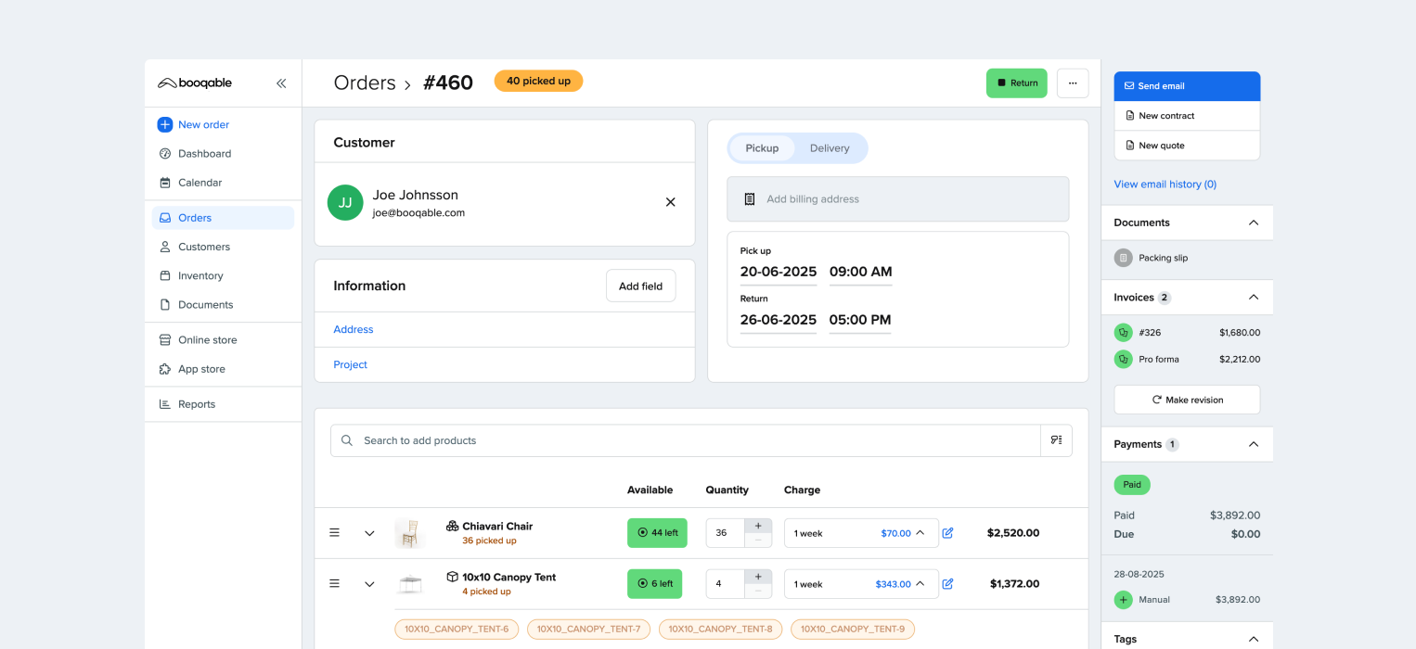This screenshot has height=649, width=1416.
Task: Remove customer Joe Johnsson with the X
Action: [670, 202]
